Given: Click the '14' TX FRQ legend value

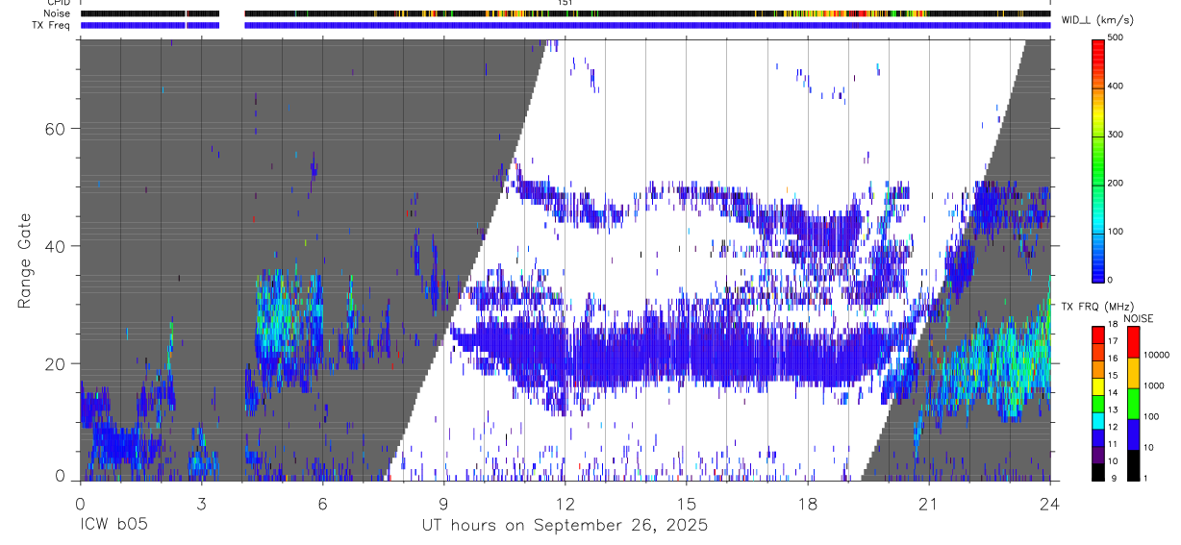Looking at the screenshot, I should coord(1113,392).
